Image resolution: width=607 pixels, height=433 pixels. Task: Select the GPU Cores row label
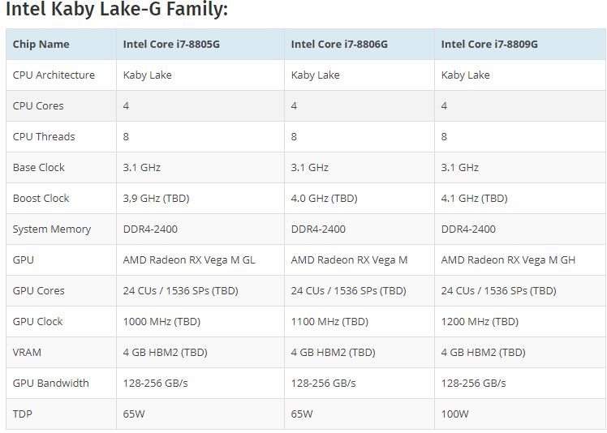[x=39, y=290]
